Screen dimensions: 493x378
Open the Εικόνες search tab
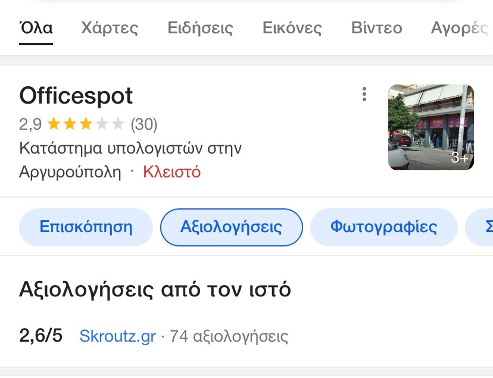tap(292, 28)
